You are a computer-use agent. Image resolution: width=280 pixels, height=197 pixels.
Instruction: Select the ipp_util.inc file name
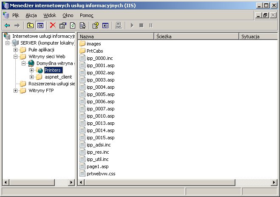[x=97, y=159]
